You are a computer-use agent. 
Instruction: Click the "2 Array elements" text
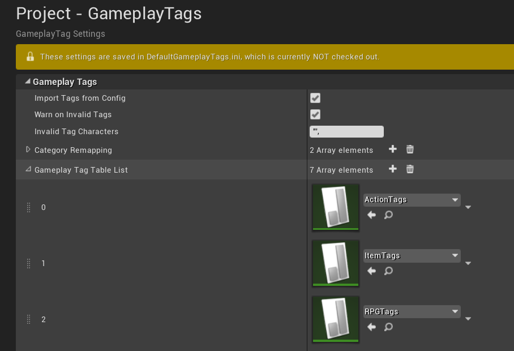341,150
